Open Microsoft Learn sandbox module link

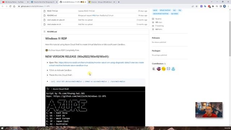tap(96, 64)
